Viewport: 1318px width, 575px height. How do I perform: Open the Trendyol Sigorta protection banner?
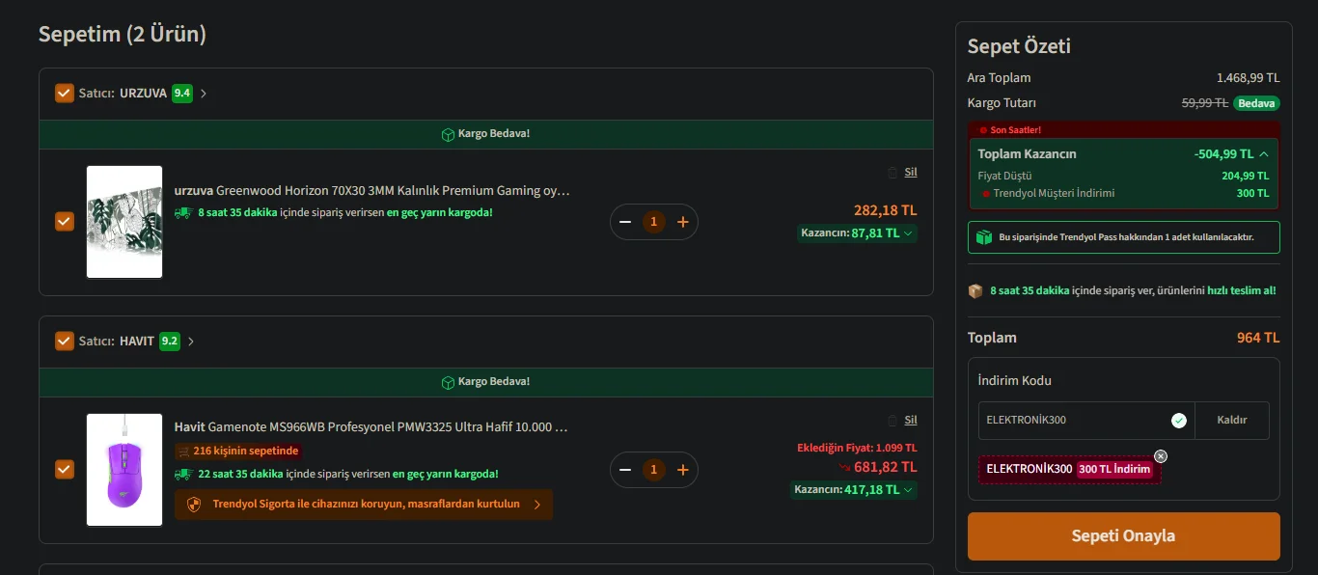(364, 505)
